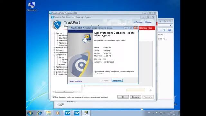Expand the Сетевые утилиты tree node

pyautogui.click(x=54, y=69)
